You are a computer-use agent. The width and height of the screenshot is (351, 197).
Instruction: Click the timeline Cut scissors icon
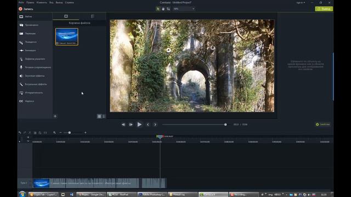click(30, 132)
